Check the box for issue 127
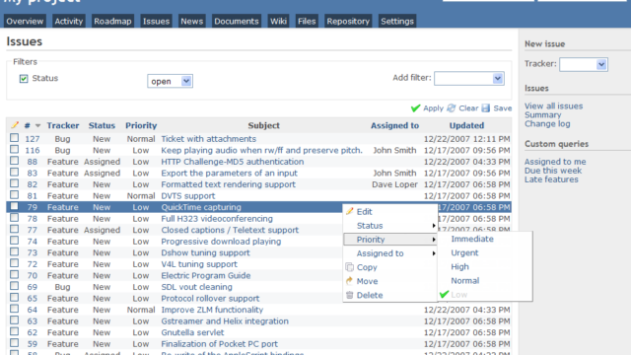 15,138
